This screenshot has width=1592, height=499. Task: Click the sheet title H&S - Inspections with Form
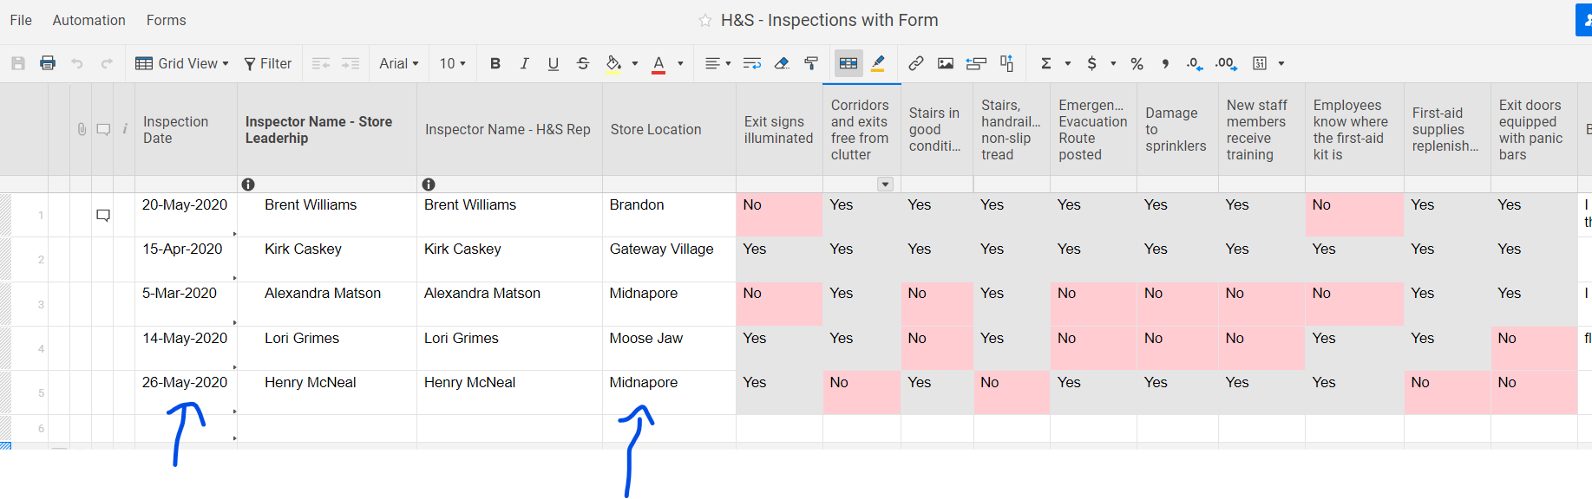(829, 20)
